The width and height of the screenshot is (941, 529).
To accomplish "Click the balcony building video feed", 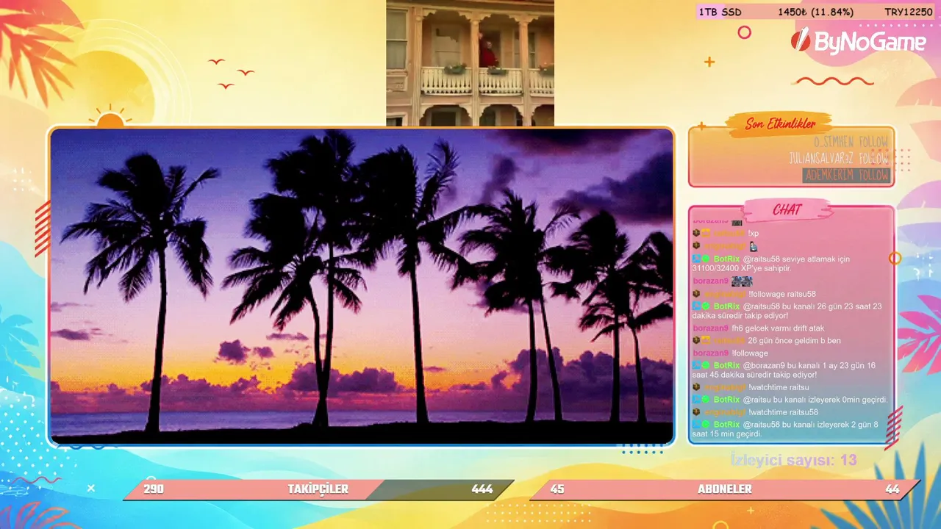I will (470, 62).
